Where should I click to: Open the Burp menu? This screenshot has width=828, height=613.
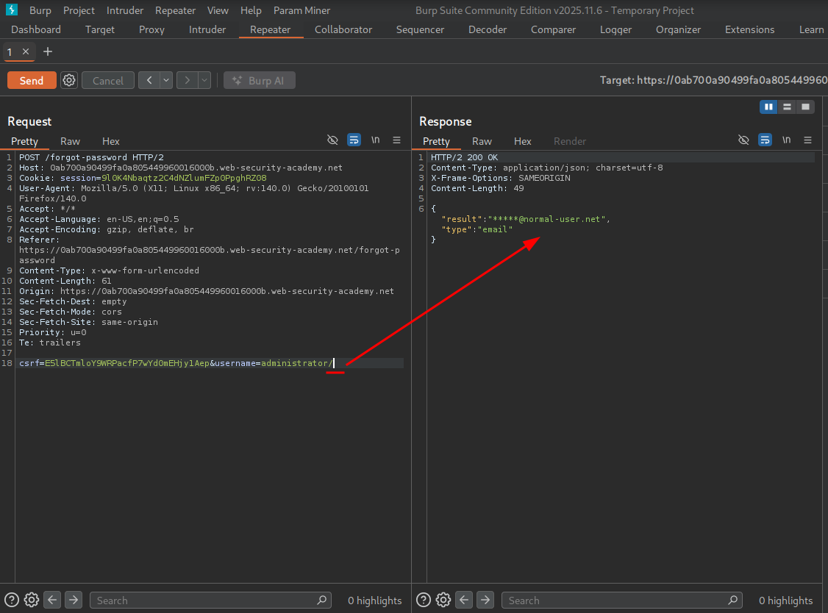pyautogui.click(x=40, y=10)
